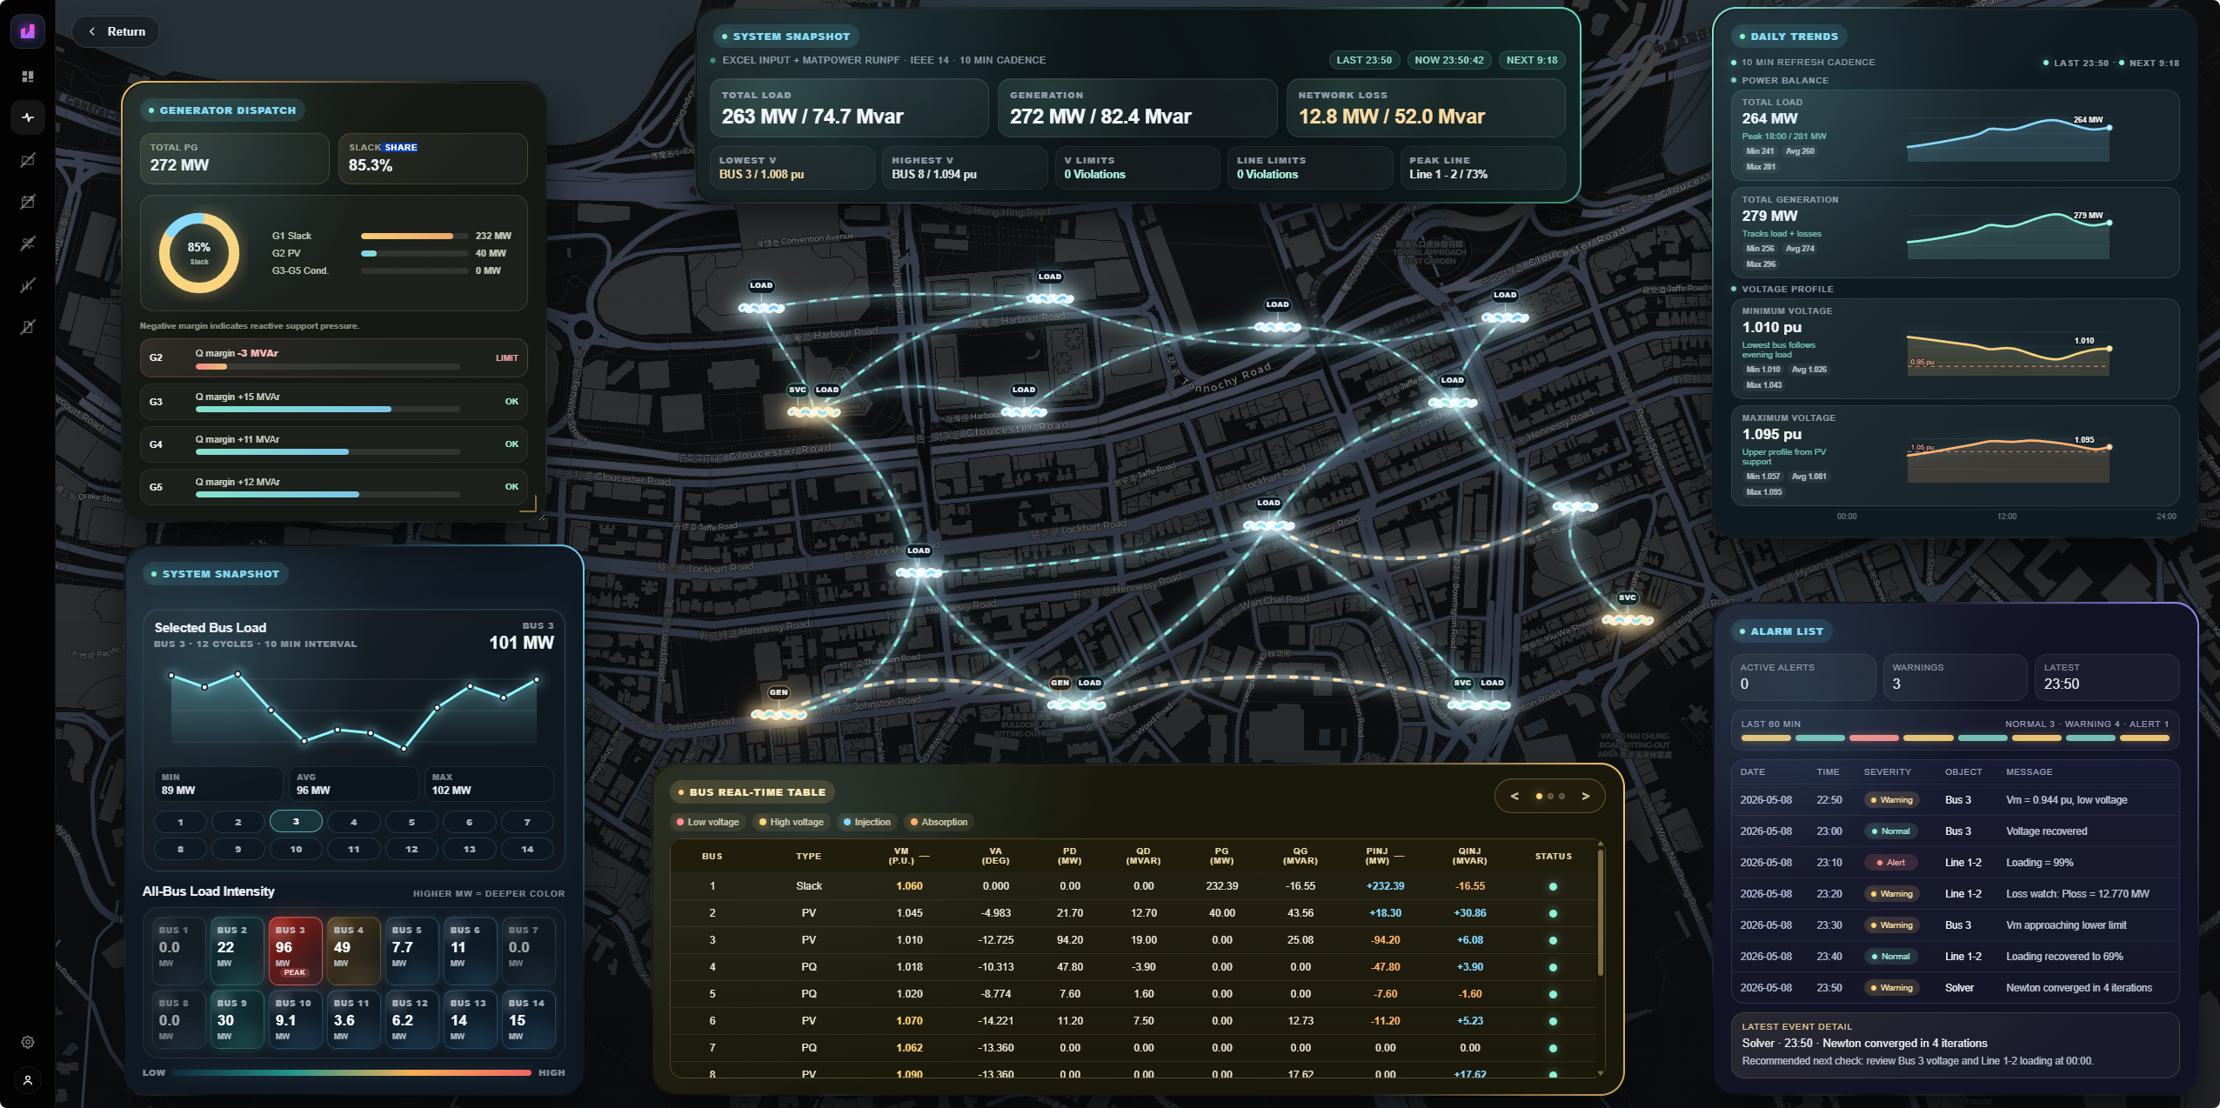Toggle the Low voltage legend filter
The image size is (2220, 1108).
(707, 822)
